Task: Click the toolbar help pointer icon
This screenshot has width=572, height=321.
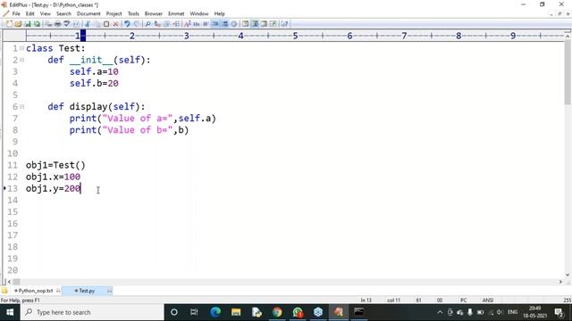Action: click(x=284, y=24)
